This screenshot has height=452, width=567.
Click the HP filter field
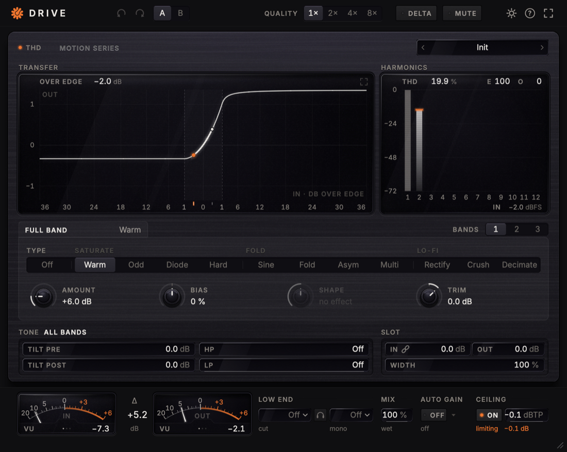(x=284, y=349)
